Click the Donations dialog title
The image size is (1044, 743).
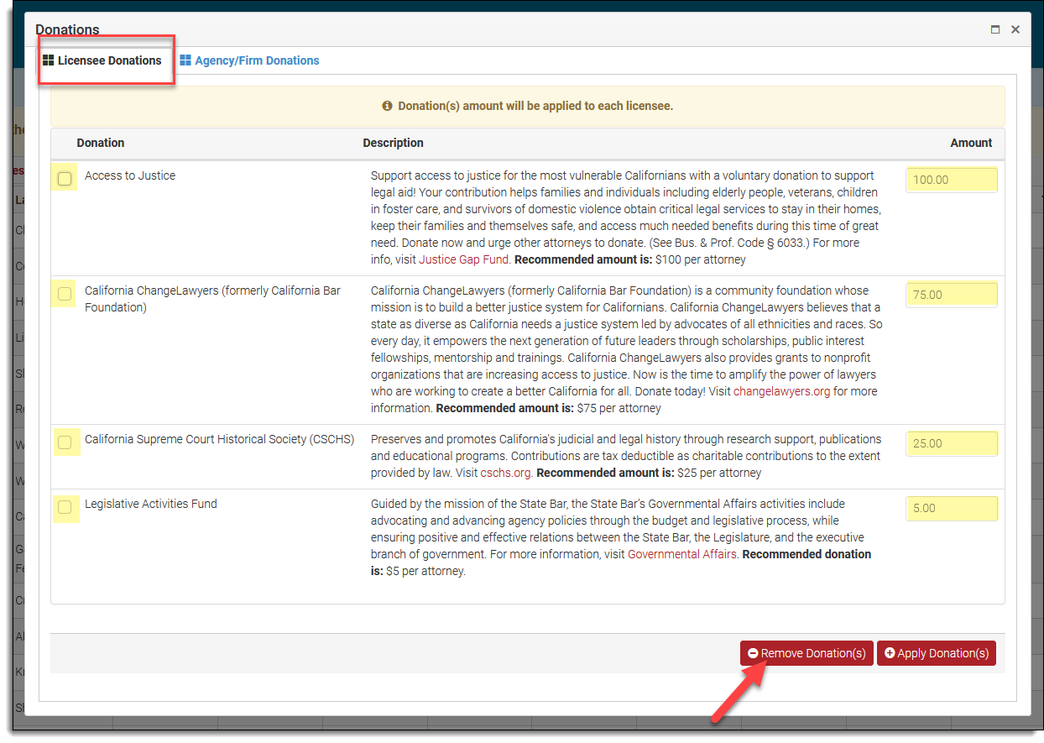67,29
